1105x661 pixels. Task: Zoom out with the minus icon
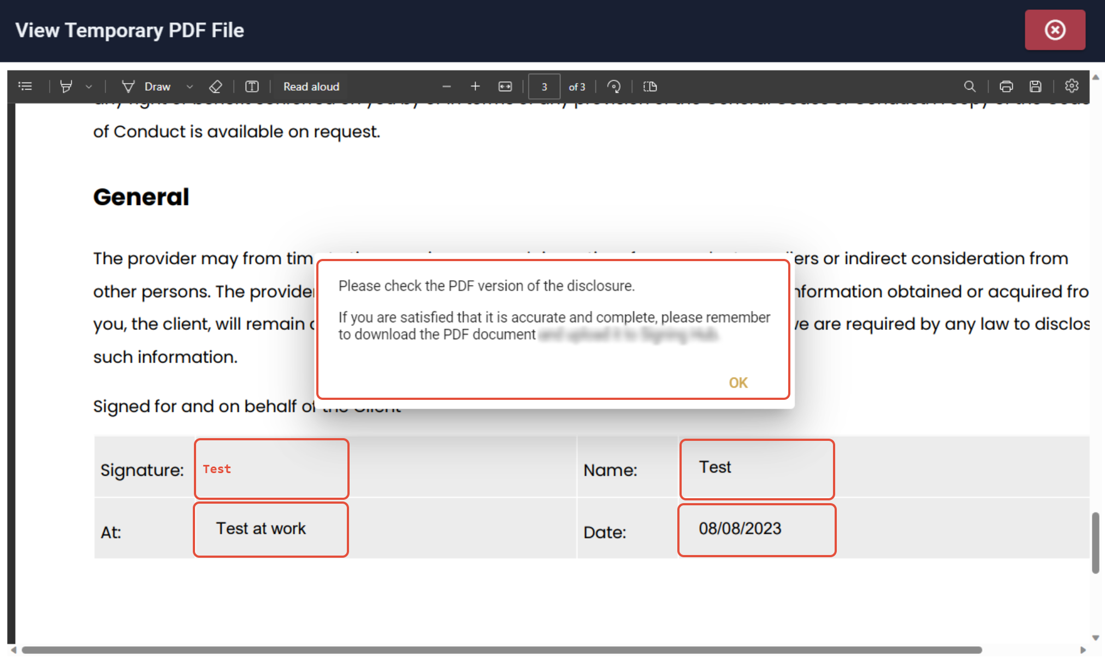(446, 86)
